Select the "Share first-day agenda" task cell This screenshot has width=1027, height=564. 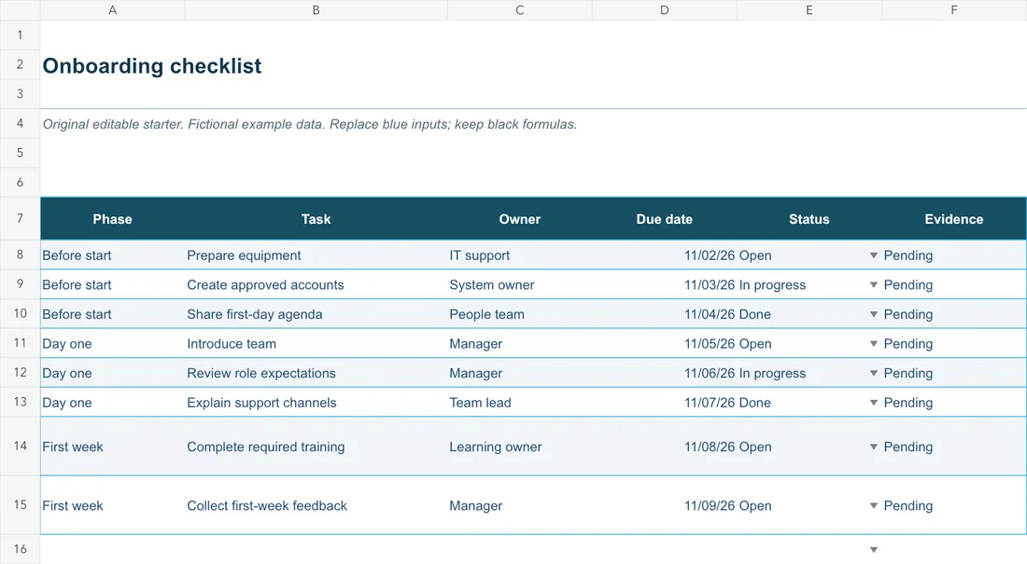[316, 314]
